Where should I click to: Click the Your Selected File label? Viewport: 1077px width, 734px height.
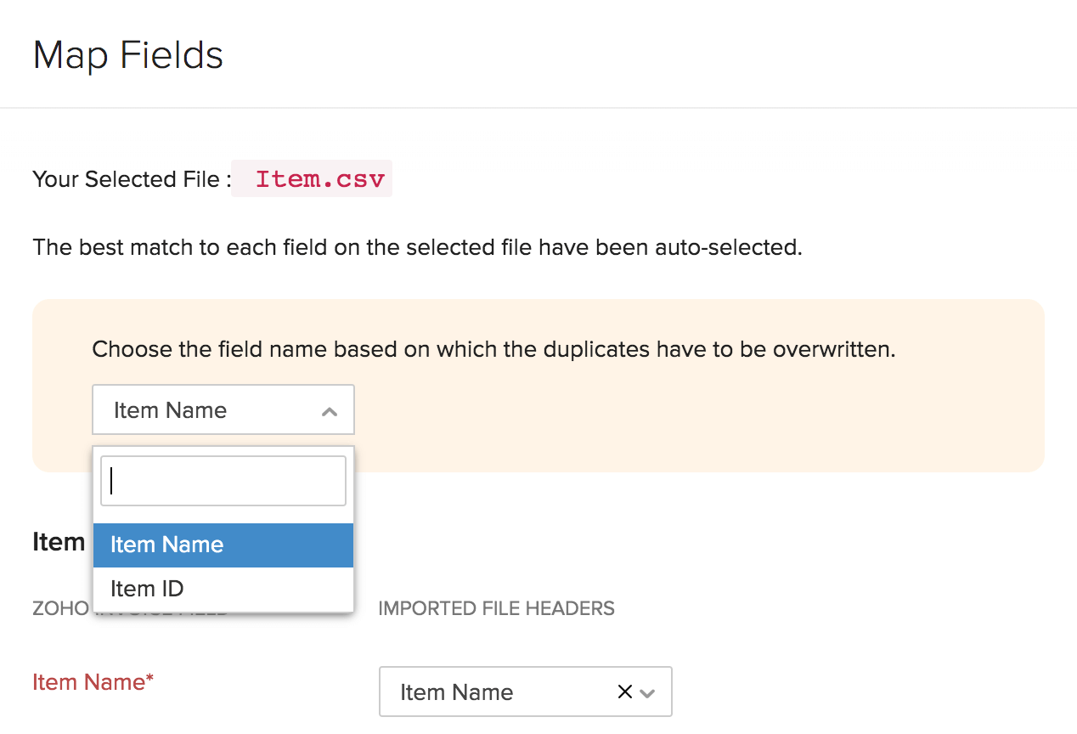click(132, 179)
